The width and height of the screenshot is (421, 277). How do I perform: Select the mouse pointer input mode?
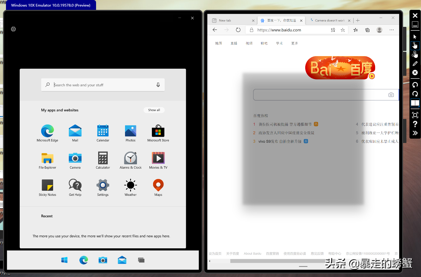[x=415, y=36]
